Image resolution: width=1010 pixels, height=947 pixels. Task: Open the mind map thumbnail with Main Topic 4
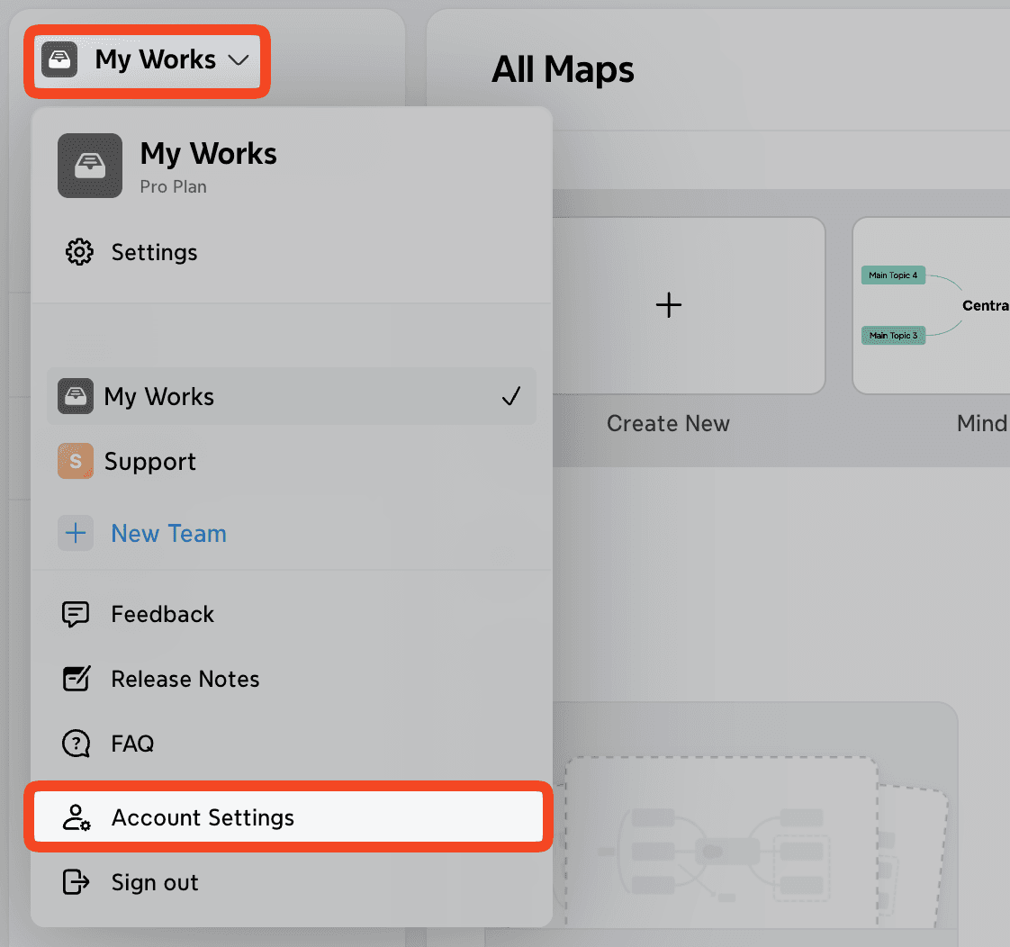pyautogui.click(x=932, y=305)
